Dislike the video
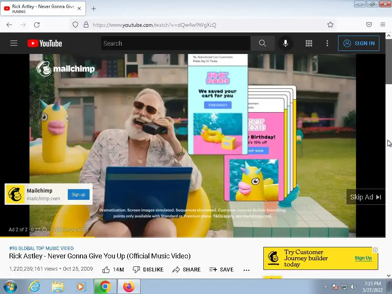392x294 pixels. [x=148, y=269]
